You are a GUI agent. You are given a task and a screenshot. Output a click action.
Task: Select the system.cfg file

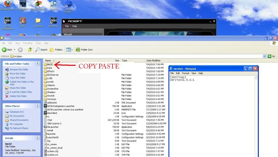coord(51,151)
